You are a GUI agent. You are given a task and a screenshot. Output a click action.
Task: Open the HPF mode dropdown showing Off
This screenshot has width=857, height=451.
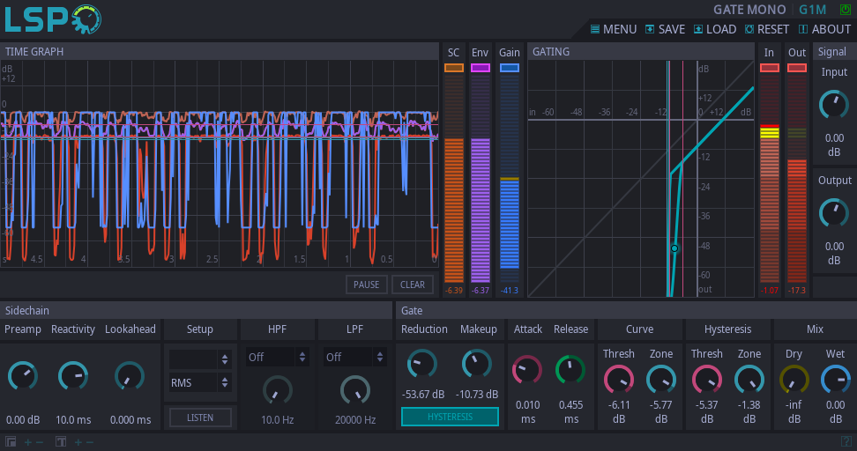tap(278, 357)
